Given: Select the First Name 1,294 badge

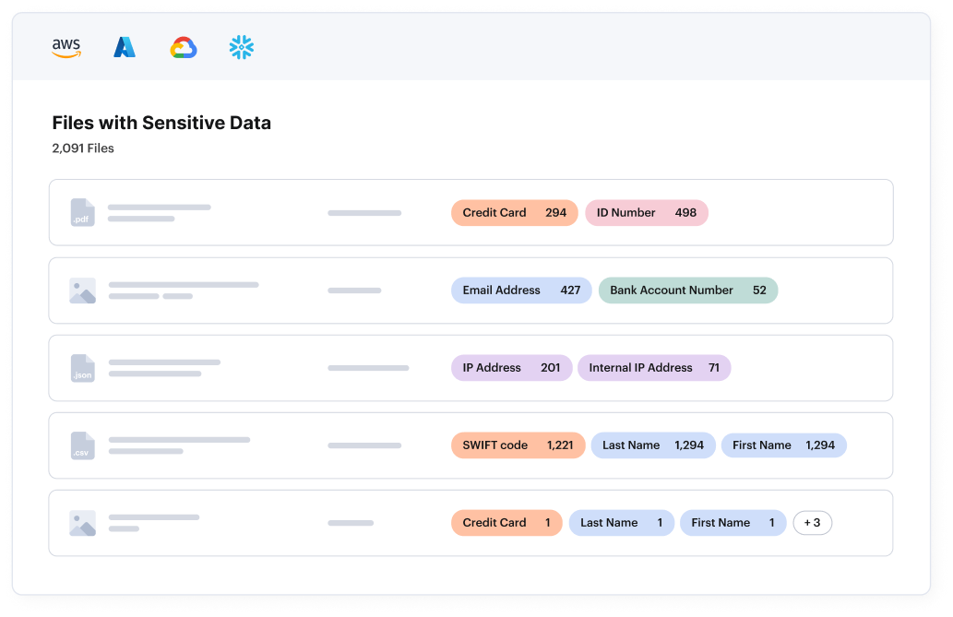Looking at the screenshot, I should (x=783, y=445).
